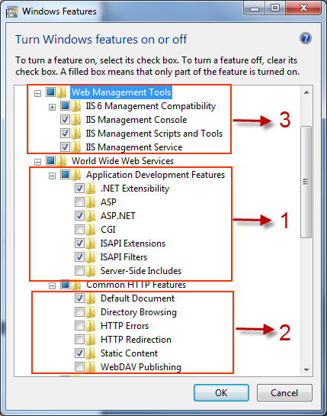Collapse World Wide Web Services node
This screenshot has width=327, height=416.
[38, 162]
